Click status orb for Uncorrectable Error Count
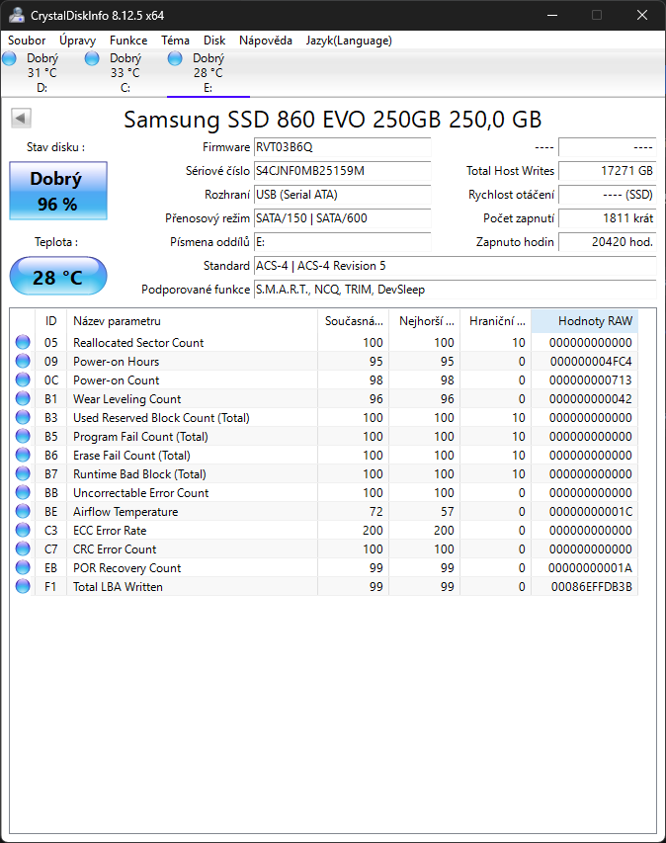The height and width of the screenshot is (843, 666). tap(23, 493)
